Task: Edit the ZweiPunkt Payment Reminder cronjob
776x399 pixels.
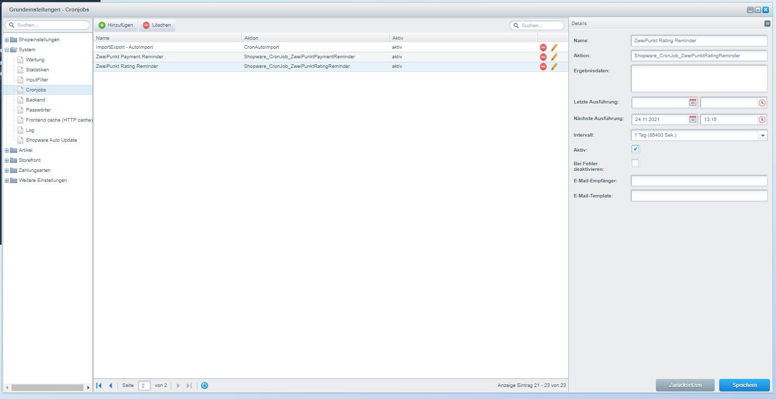Action: click(x=554, y=57)
